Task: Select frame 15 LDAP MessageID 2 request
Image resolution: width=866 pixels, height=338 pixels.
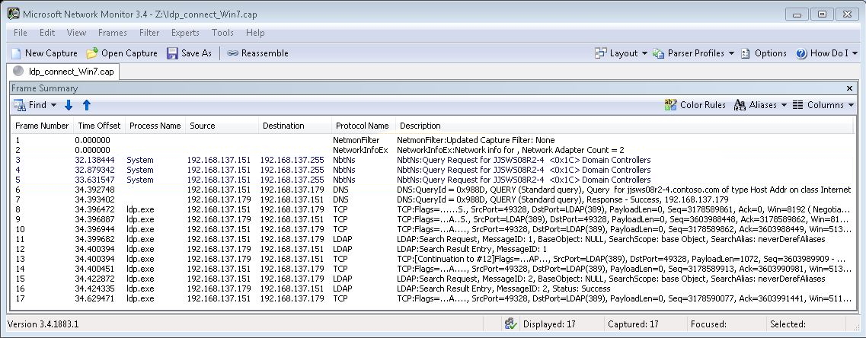Action: pos(433,279)
